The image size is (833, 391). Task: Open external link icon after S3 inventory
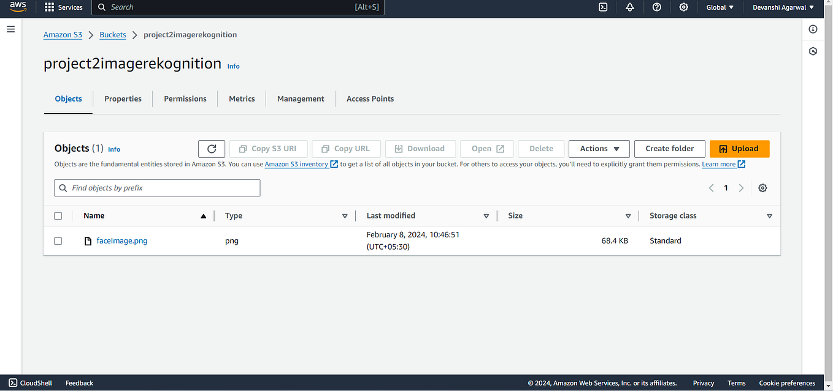tap(334, 164)
